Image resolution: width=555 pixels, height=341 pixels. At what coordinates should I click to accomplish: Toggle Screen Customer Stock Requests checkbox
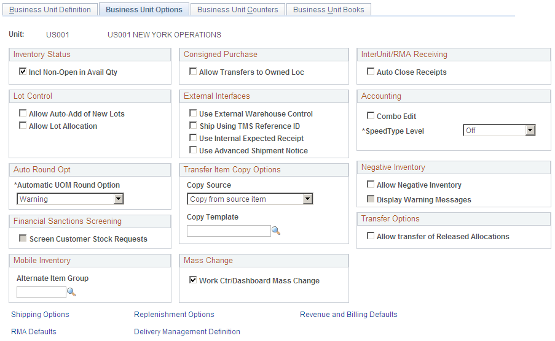pyautogui.click(x=23, y=238)
